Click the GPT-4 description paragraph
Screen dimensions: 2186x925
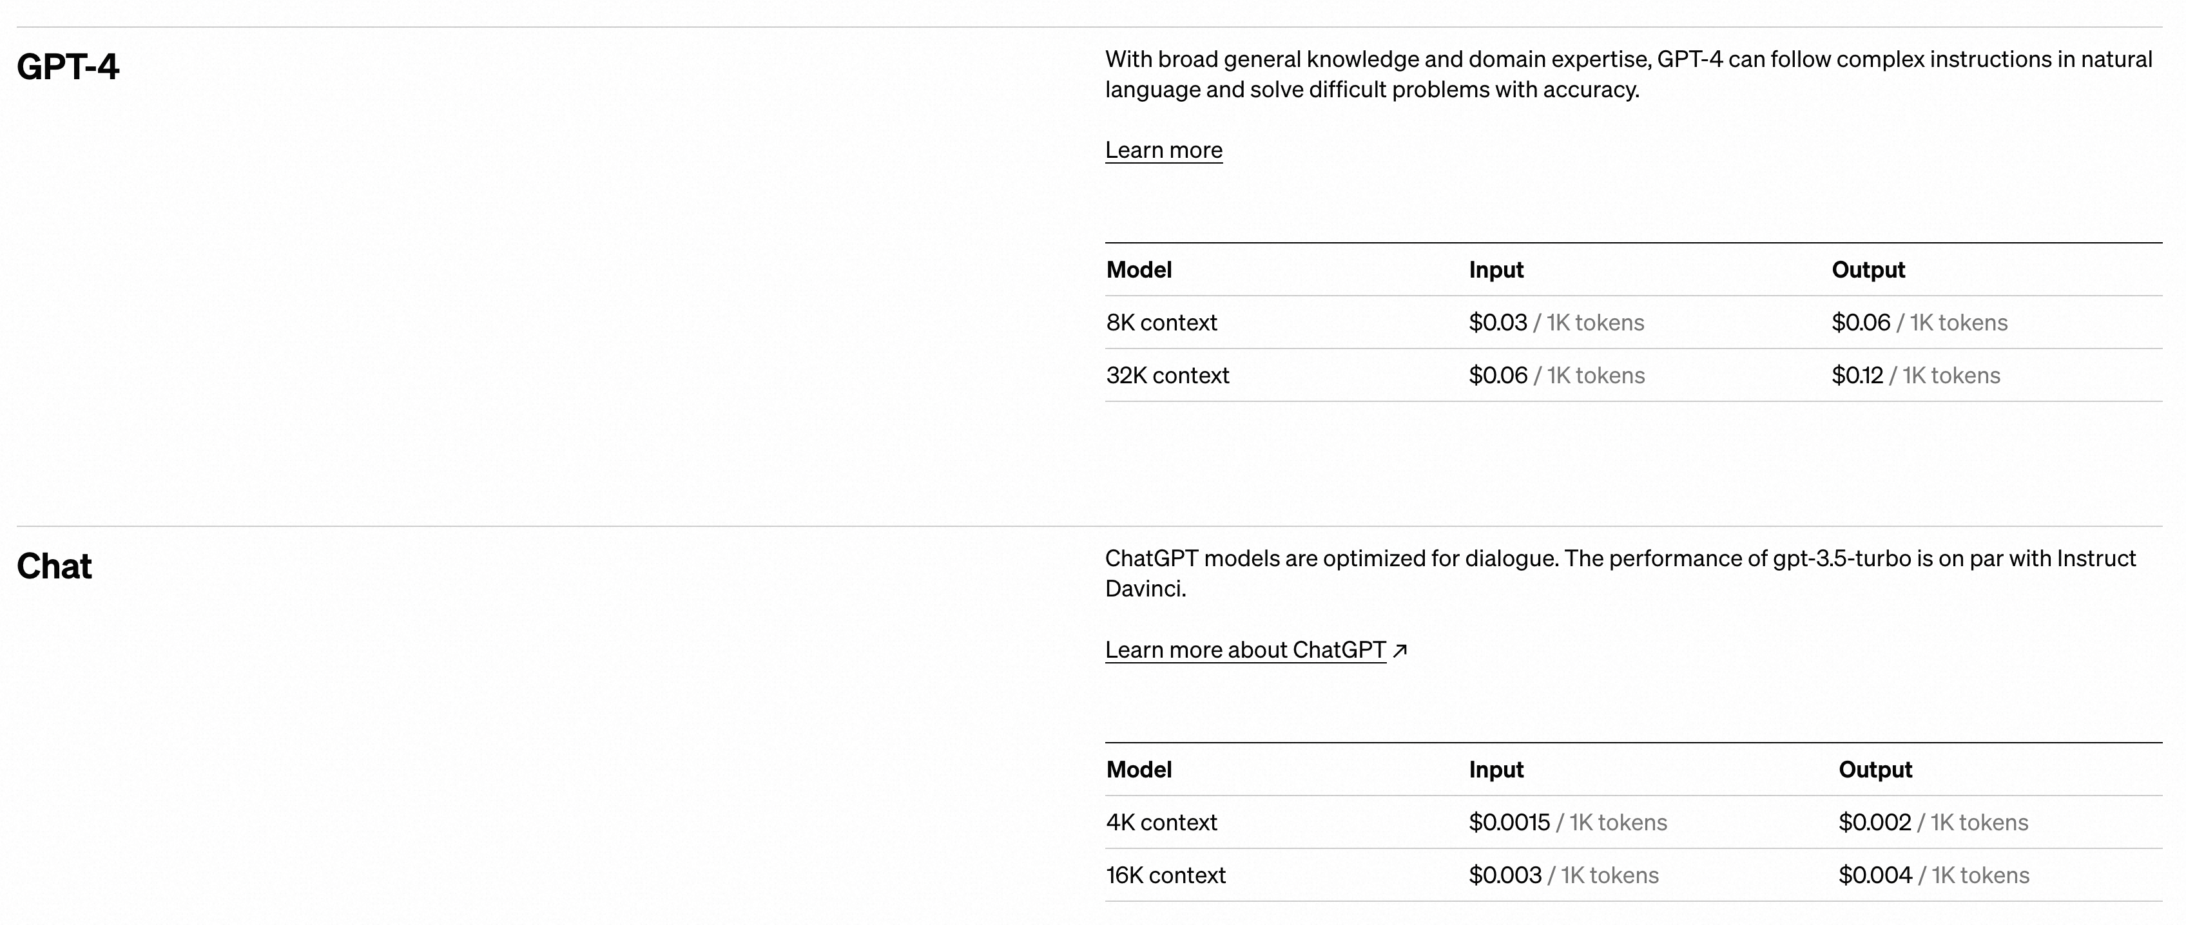click(1628, 75)
